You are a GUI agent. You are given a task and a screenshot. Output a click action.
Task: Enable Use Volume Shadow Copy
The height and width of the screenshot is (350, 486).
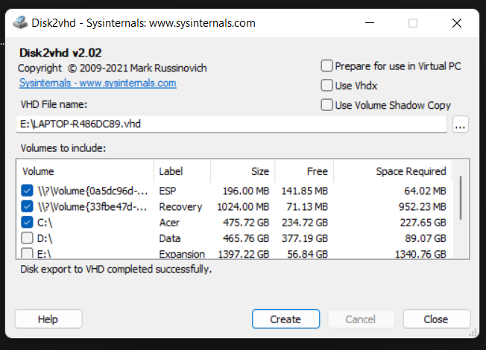(x=326, y=105)
